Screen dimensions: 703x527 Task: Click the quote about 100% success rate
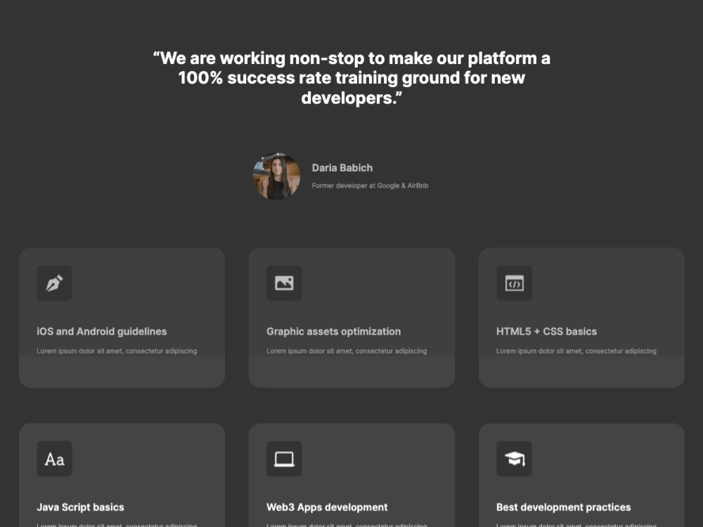[351, 78]
